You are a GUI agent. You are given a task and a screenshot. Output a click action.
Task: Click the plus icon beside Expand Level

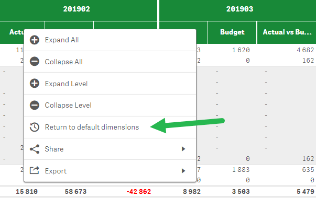click(35, 84)
